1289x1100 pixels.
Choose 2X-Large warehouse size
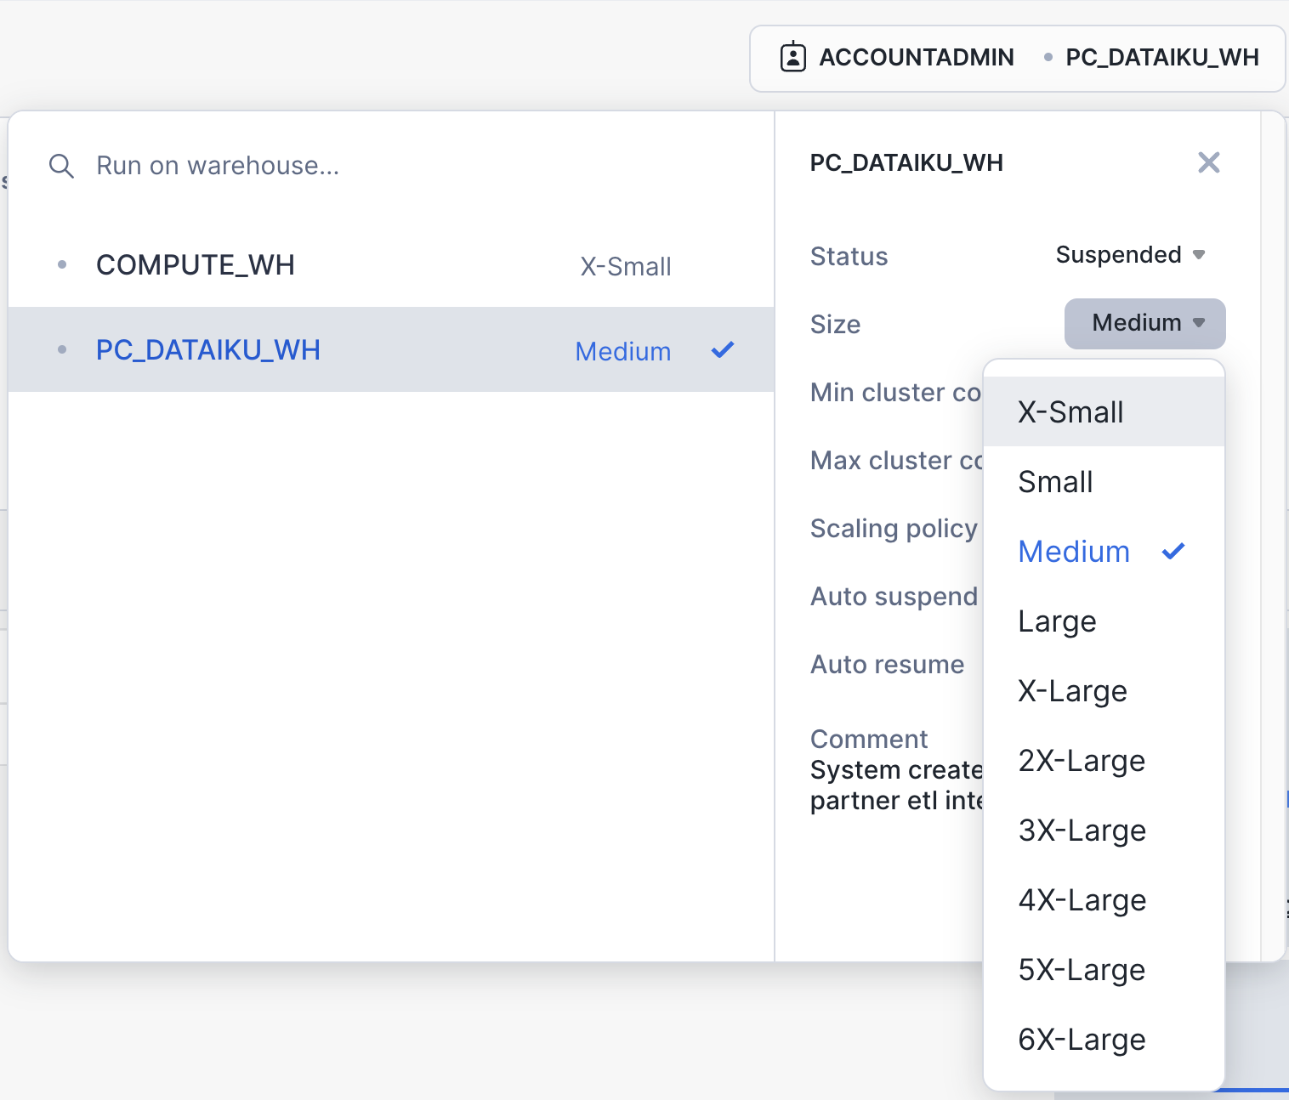(x=1082, y=761)
